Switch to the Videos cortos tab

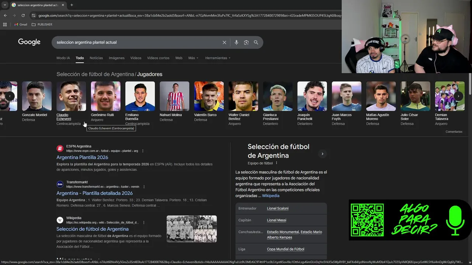158,58
